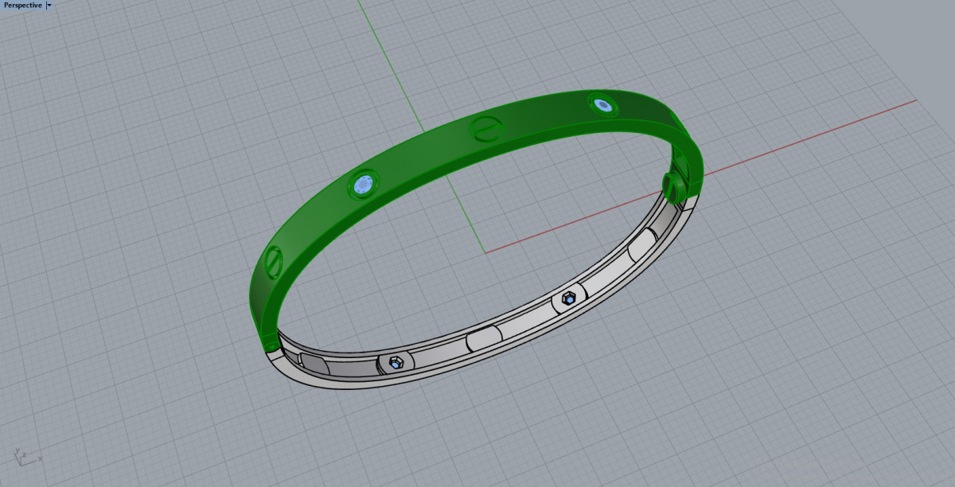Image resolution: width=955 pixels, height=487 pixels.
Task: Select the blue gem on the green band's left side
Action: click(363, 185)
